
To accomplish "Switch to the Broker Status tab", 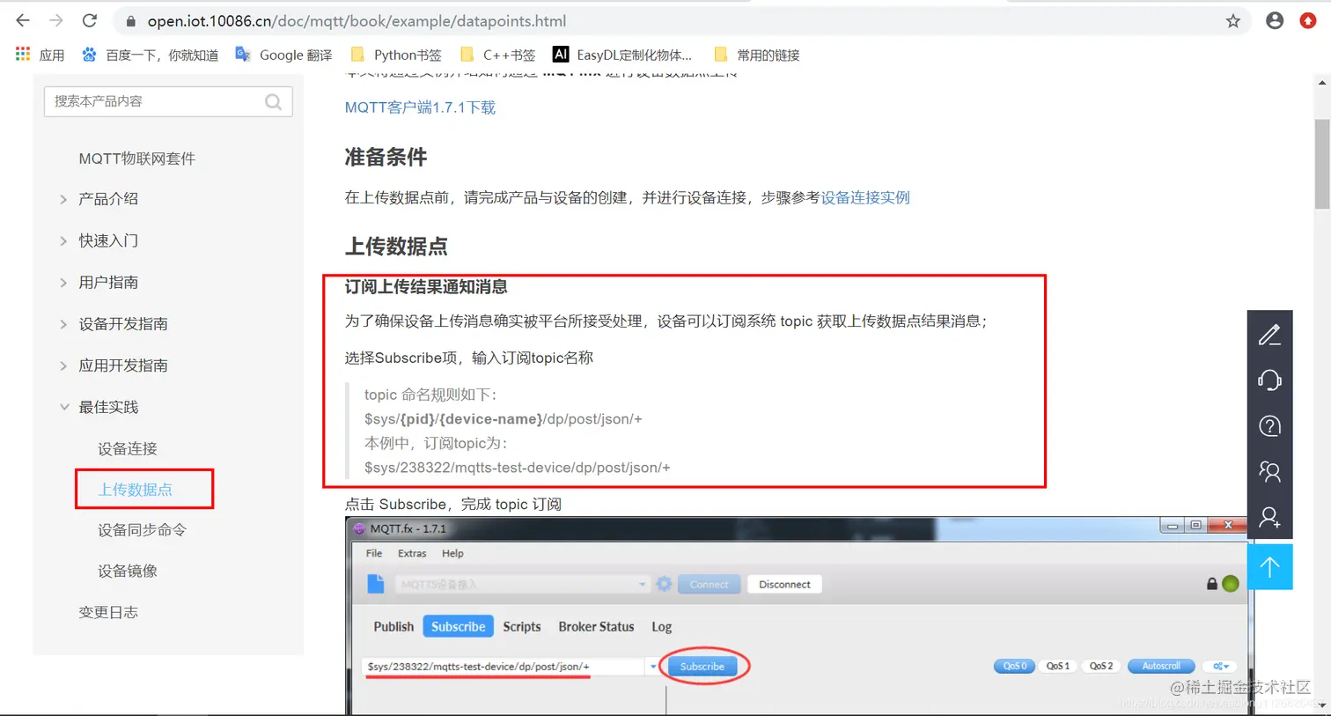I will coord(596,627).
